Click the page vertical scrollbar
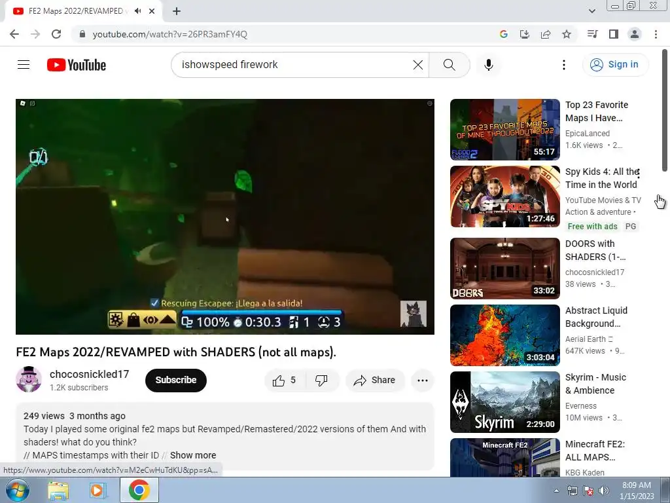This screenshot has height=503, width=670. click(x=665, y=111)
